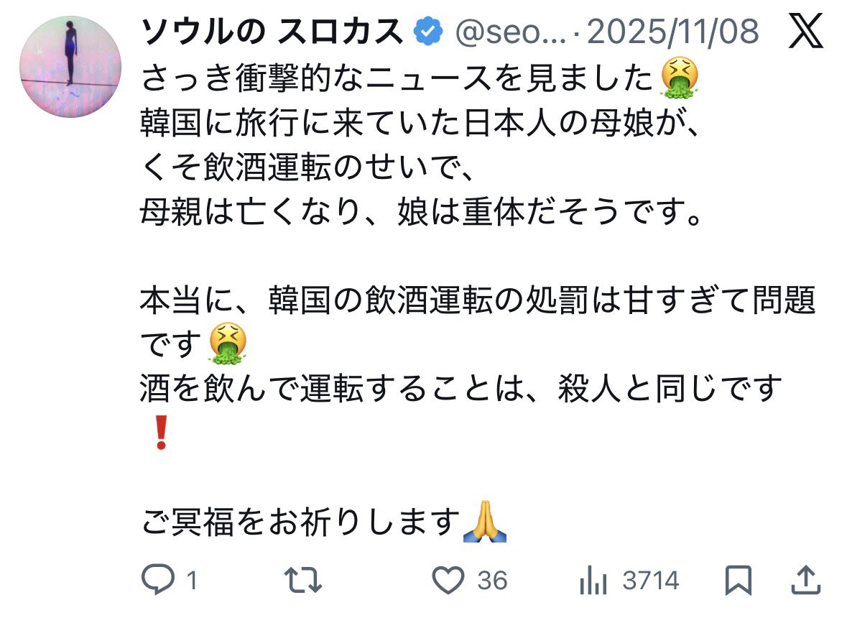Click the vomiting emoji after 見ました
The height and width of the screenshot is (618, 847).
[680, 78]
